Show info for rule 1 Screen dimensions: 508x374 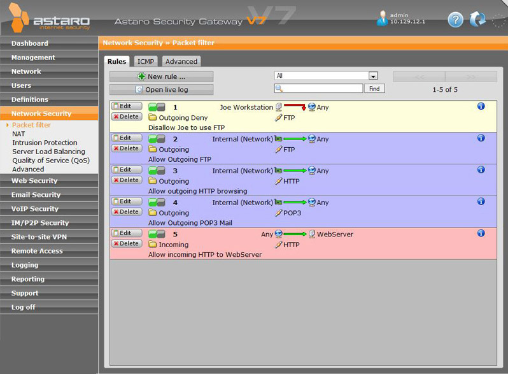(x=481, y=106)
